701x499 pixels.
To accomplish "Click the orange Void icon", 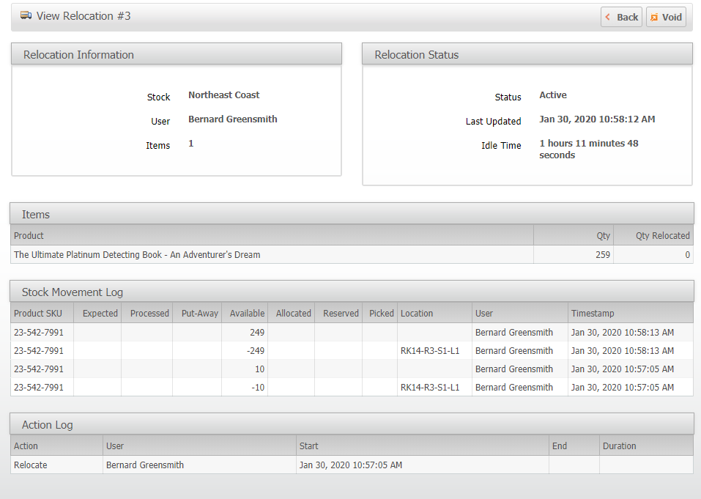I will click(x=654, y=18).
